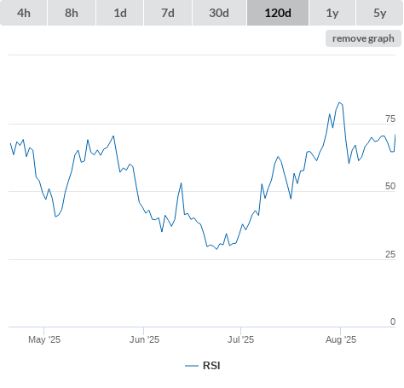
Task: Click the active 120d range tab
Action: point(278,13)
